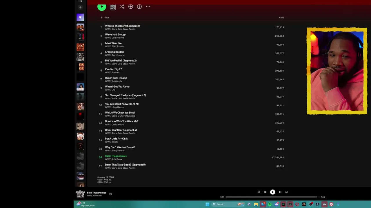Open the album cover preview thumbnail
The image size is (371, 208).
[113, 7]
